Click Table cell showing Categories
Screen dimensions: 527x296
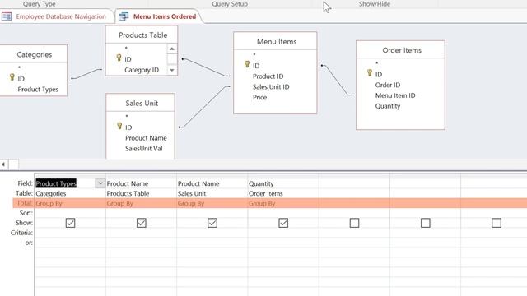[70, 193]
